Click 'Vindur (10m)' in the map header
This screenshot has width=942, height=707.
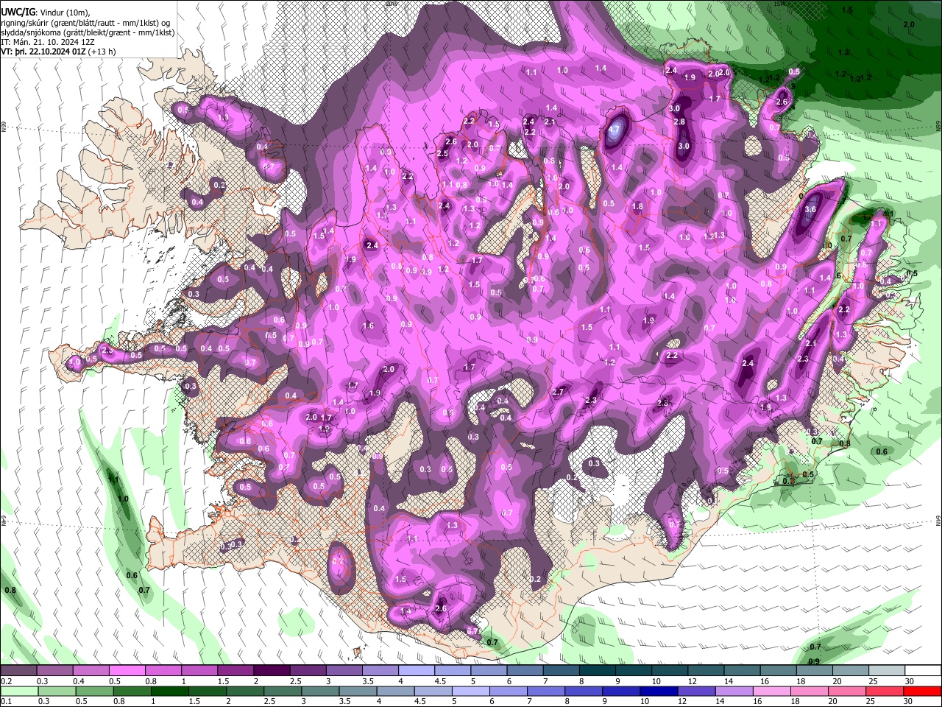(65, 13)
